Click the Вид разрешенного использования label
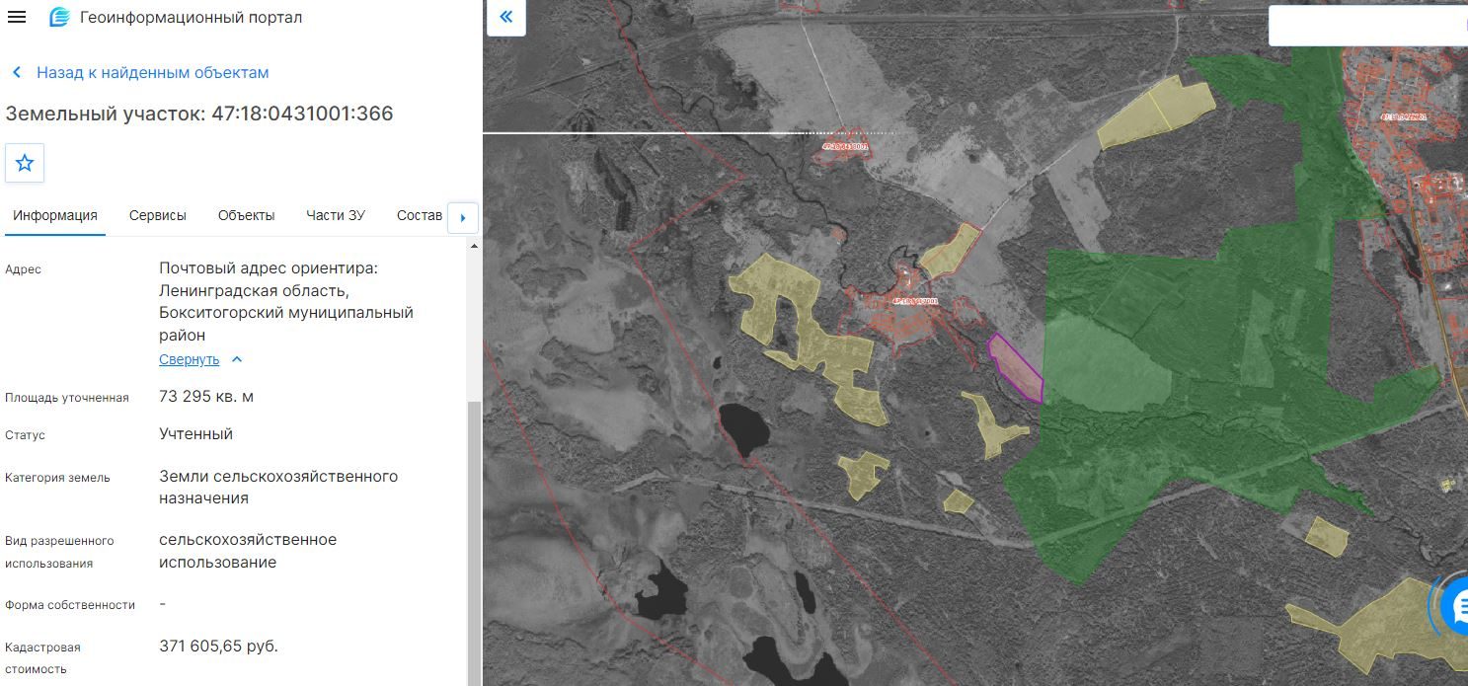Image resolution: width=1468 pixels, height=686 pixels. [x=59, y=552]
